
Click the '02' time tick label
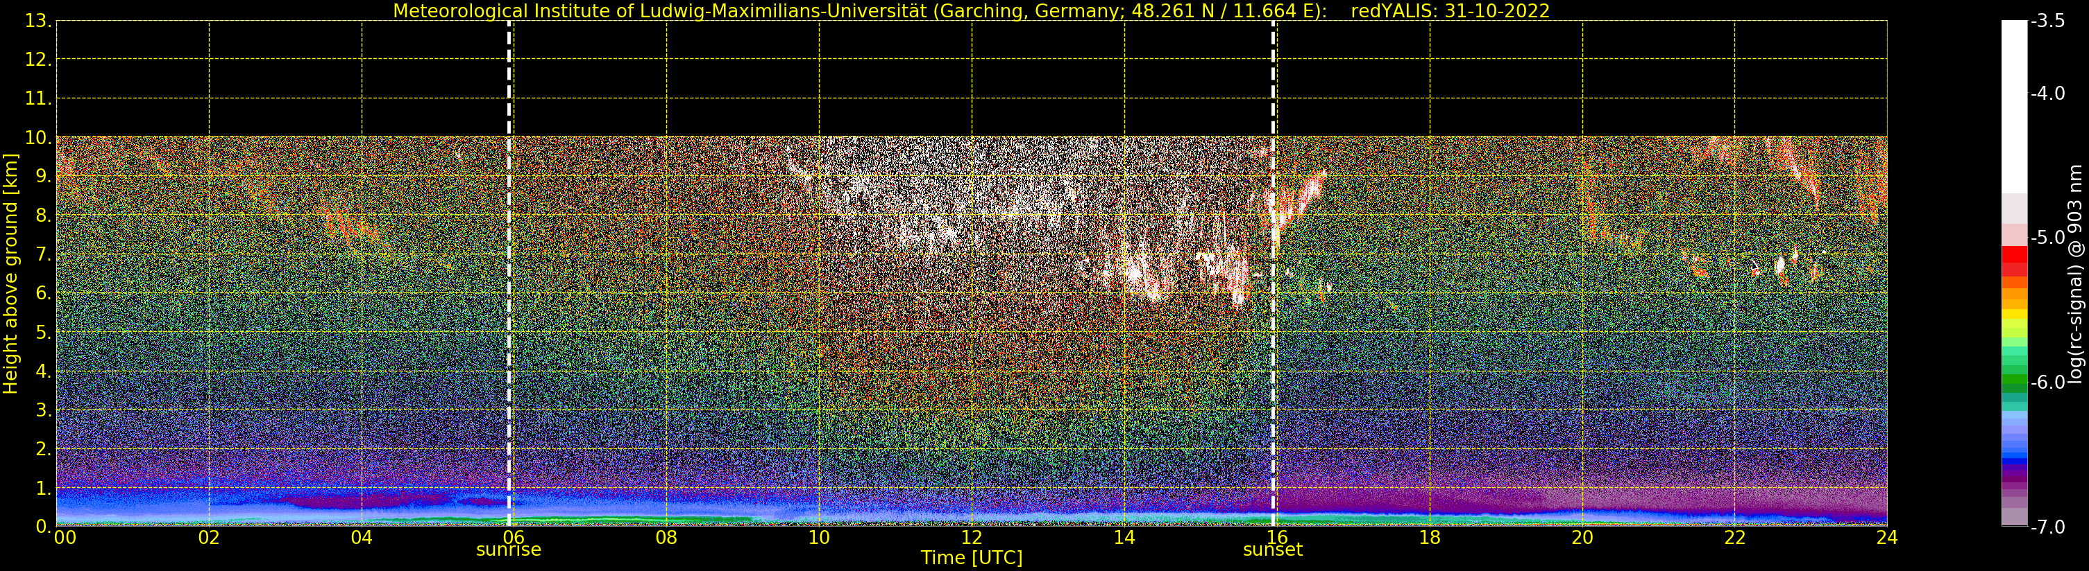[209, 538]
